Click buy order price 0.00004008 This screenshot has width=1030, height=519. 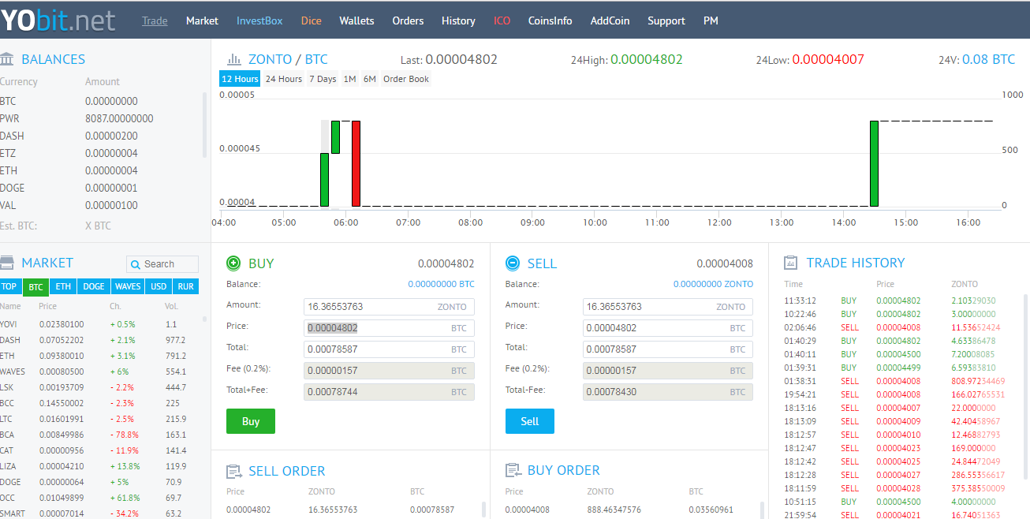[528, 510]
